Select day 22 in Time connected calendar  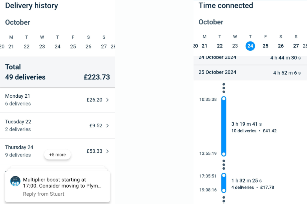pos(220,46)
